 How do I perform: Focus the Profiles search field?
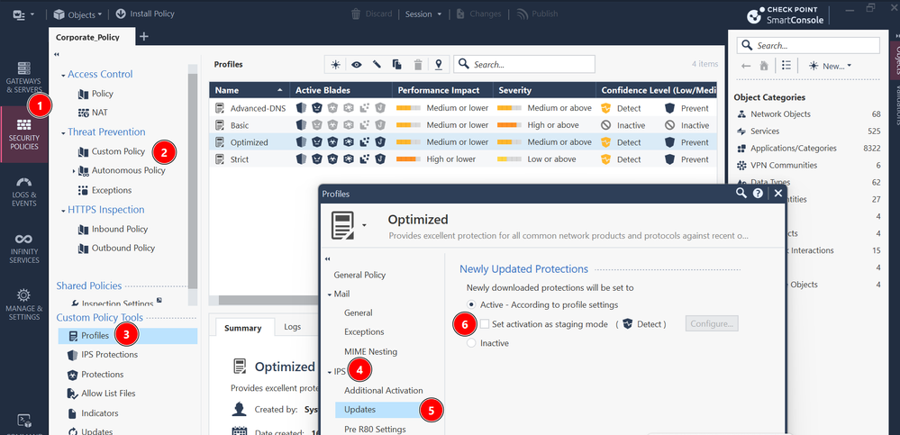point(524,64)
